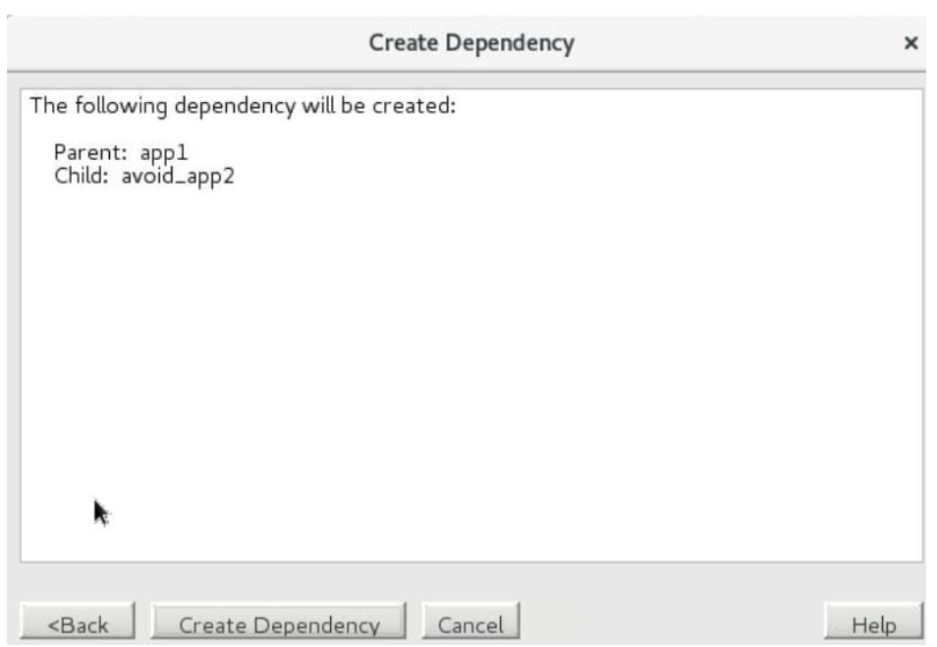
Task: Click the word "The" starting the summary sentence
Action: click(47, 105)
